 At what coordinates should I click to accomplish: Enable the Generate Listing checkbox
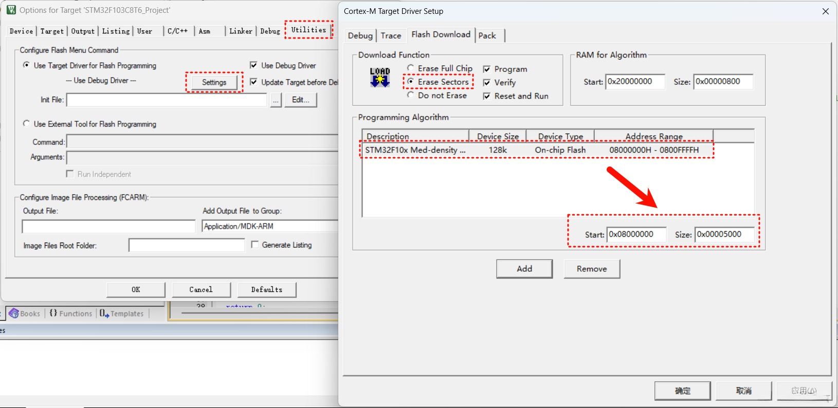click(255, 245)
